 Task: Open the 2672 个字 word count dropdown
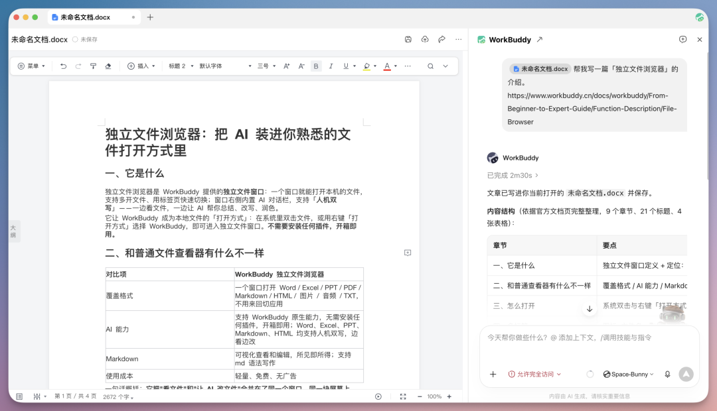pos(118,397)
